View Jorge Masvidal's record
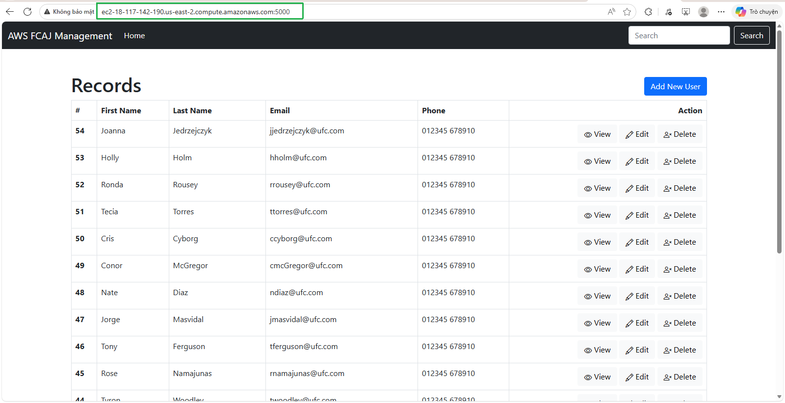The image size is (785, 403). click(x=597, y=323)
